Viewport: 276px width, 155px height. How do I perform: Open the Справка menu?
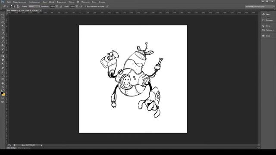coord(102,2)
